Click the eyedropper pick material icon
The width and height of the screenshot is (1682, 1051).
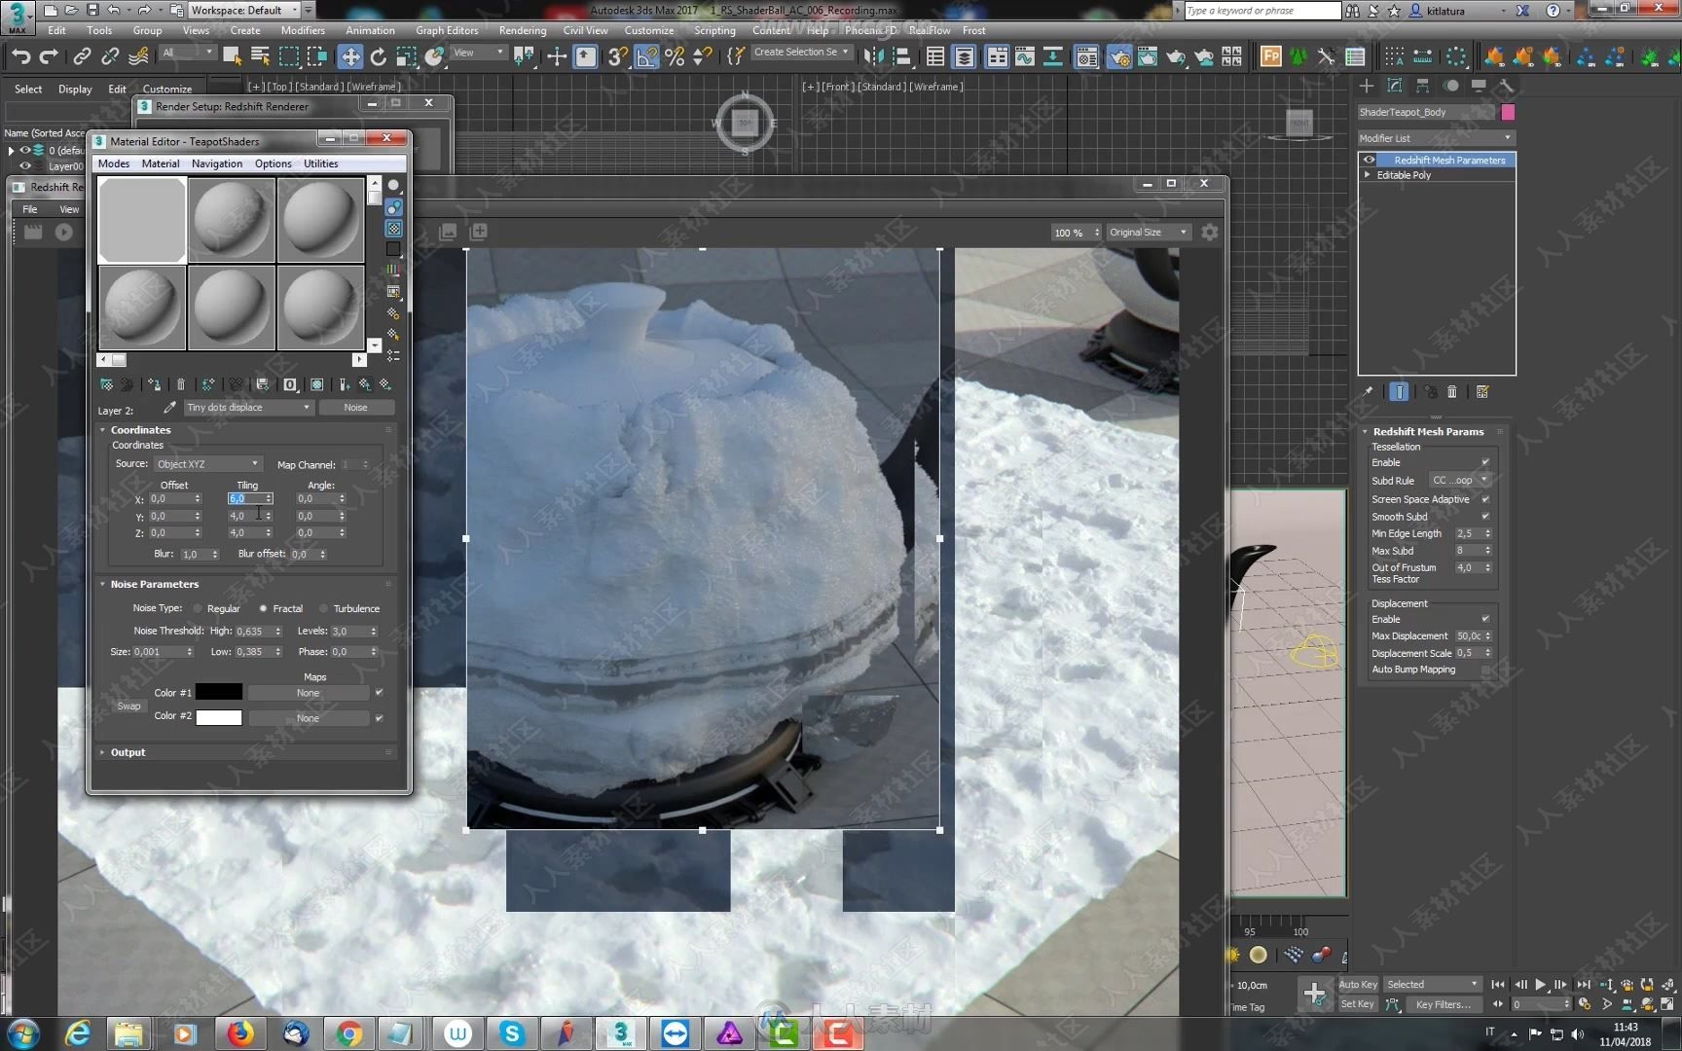[x=169, y=408]
